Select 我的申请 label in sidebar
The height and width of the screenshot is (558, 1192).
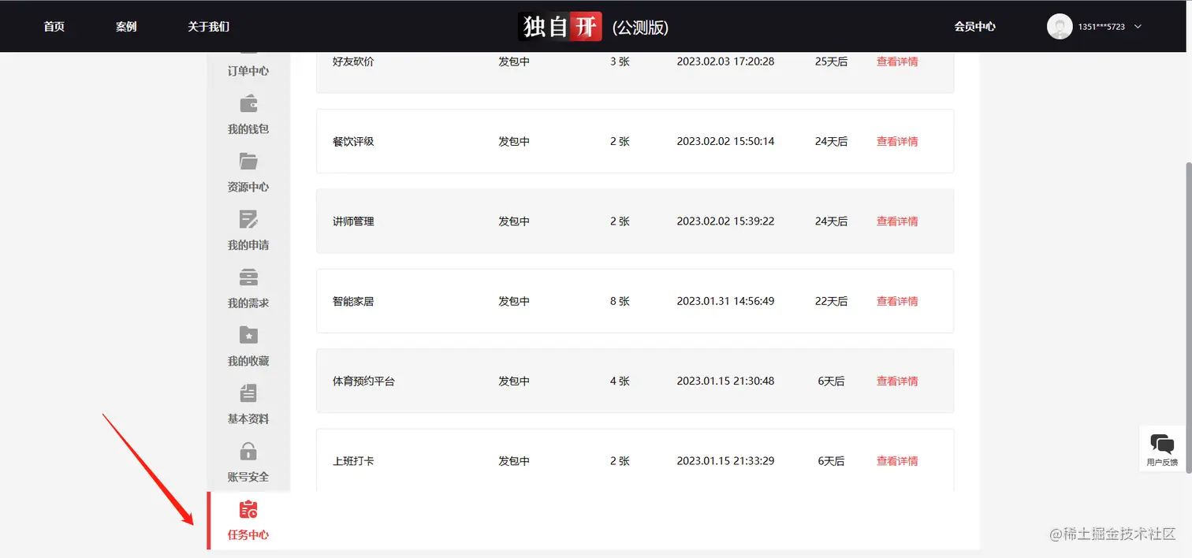coord(248,245)
